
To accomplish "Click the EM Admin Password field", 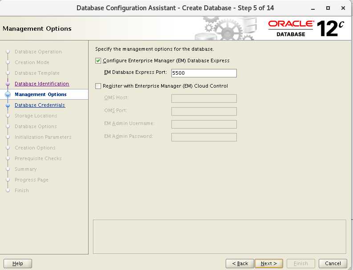I will point(204,137).
